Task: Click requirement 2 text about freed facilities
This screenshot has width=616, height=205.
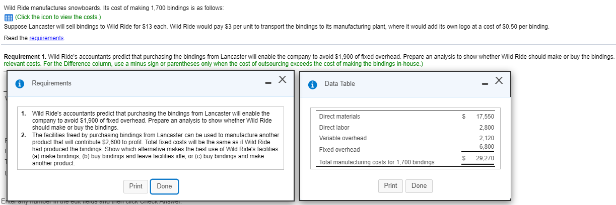Action: point(156,149)
